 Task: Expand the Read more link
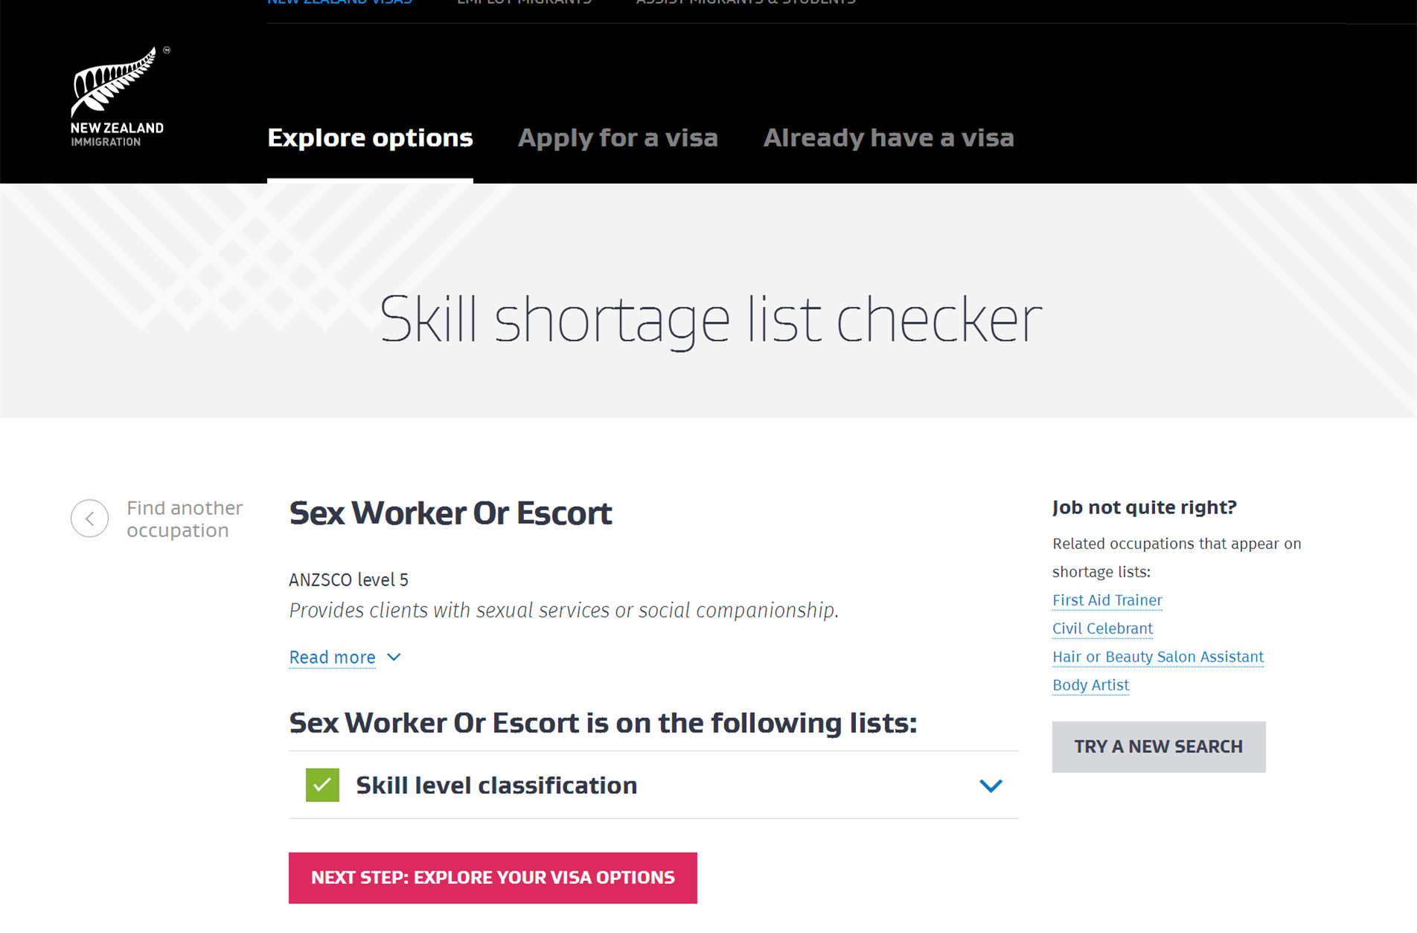[332, 657]
